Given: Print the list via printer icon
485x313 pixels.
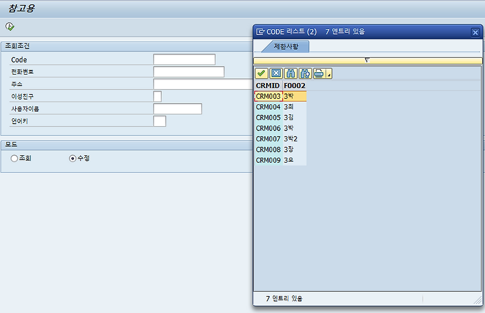Looking at the screenshot, I should [319, 73].
